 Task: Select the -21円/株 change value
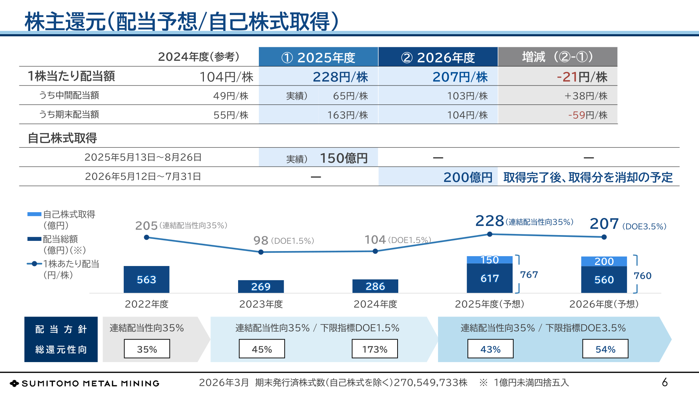582,77
